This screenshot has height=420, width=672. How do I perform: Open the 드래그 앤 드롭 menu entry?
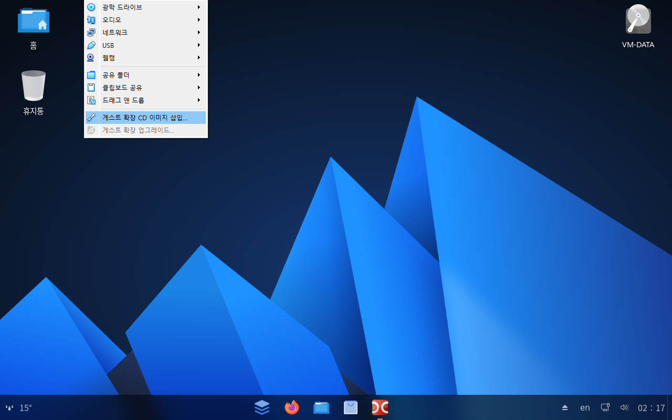[x=145, y=100]
